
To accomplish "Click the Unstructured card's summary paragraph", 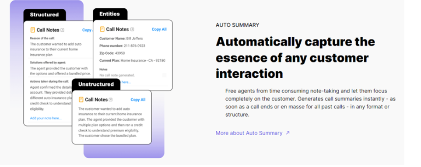I will 112,122.
